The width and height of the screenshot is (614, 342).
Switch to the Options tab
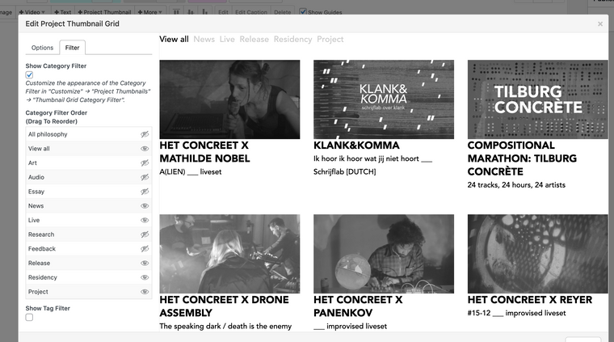(42, 48)
